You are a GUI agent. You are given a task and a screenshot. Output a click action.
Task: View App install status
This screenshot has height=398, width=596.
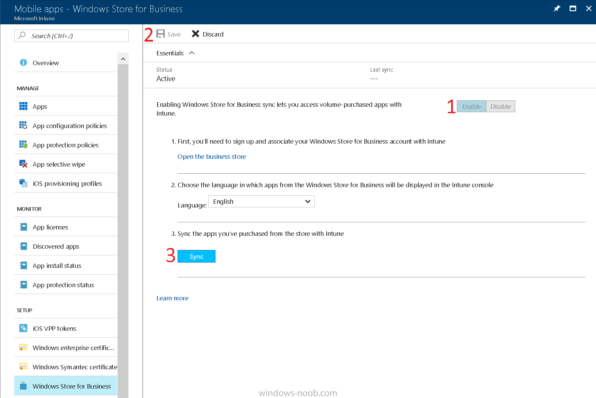click(66, 265)
